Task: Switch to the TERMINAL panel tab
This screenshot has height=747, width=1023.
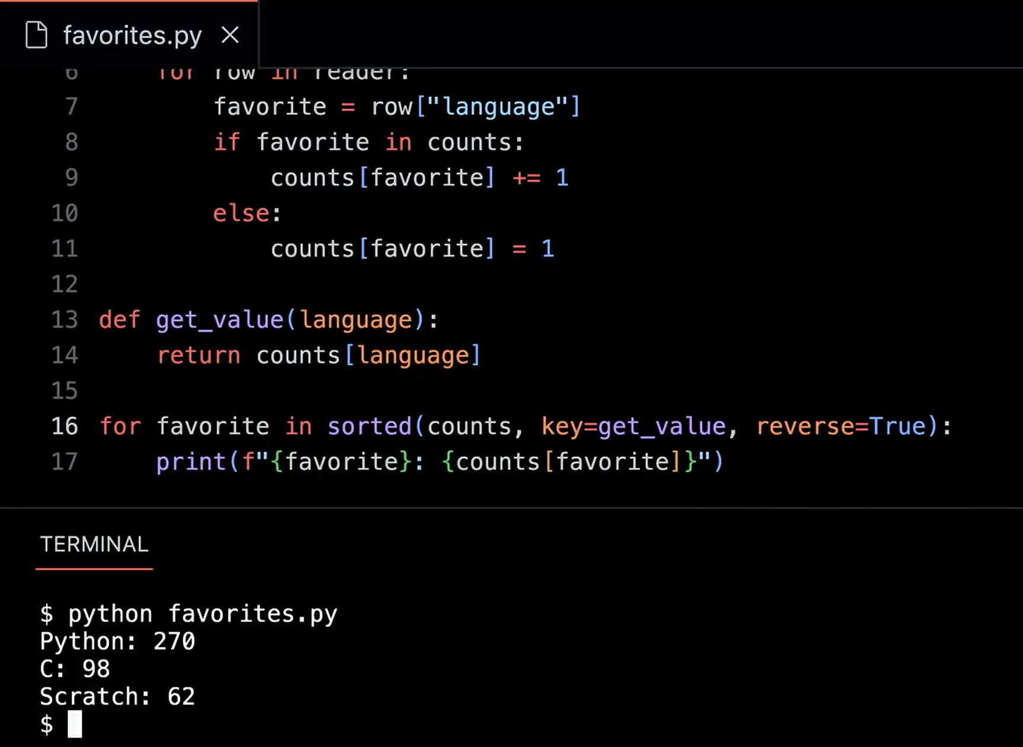Action: (94, 544)
